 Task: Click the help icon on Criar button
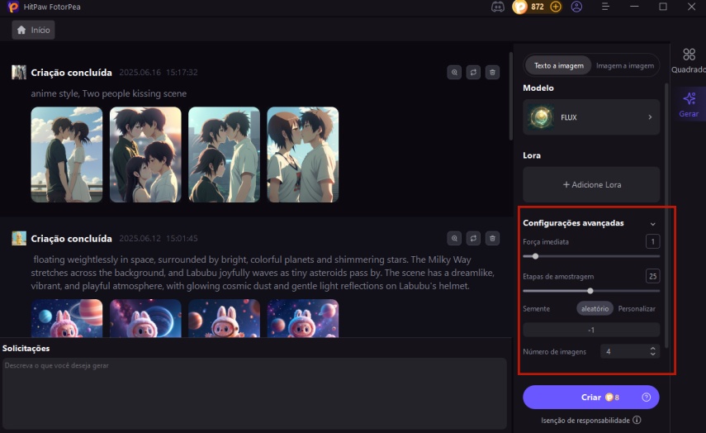646,397
